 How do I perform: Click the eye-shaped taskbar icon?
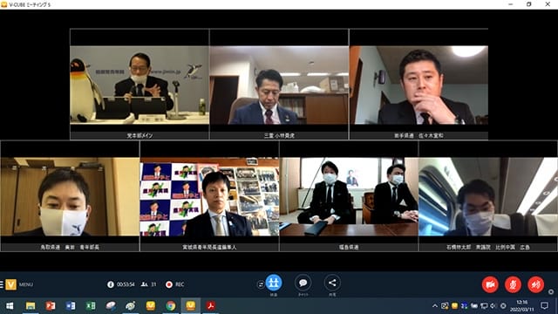point(131,306)
